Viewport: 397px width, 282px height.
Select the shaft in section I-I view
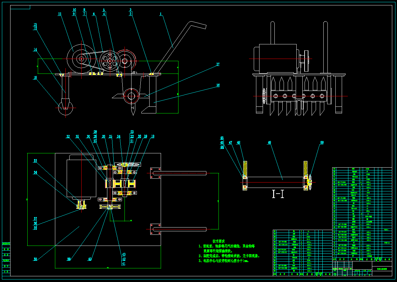275,183
